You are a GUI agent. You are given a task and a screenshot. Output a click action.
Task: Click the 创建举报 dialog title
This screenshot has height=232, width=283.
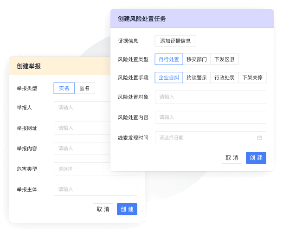[29, 66]
